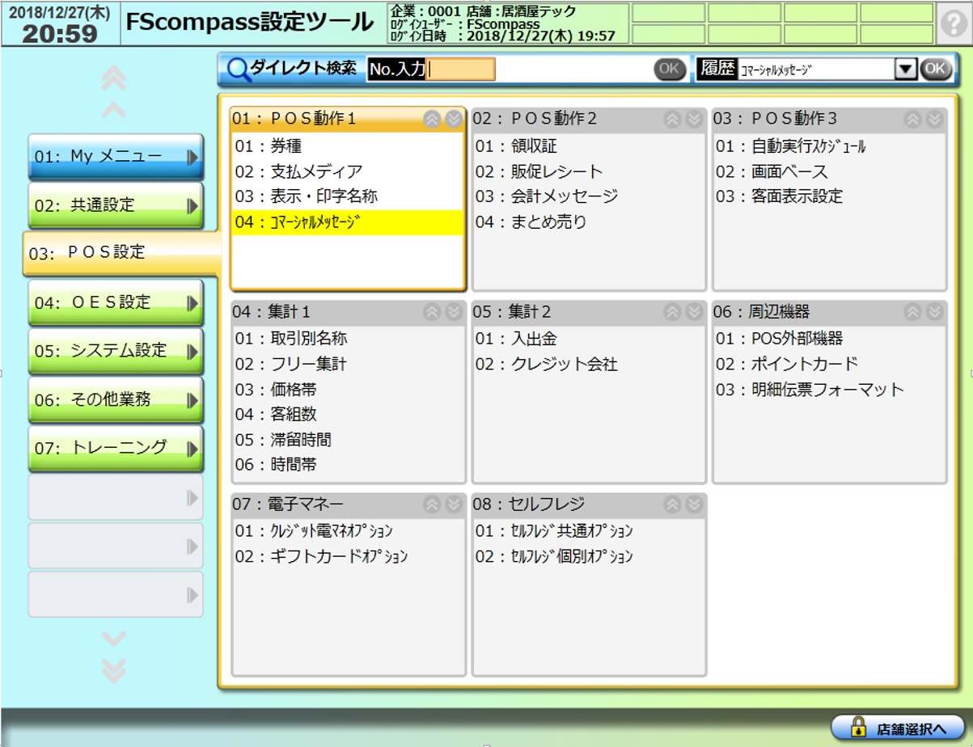Viewport: 973px width, 747px height.
Task: Open 03：価格帯 setting
Action: 348,389
